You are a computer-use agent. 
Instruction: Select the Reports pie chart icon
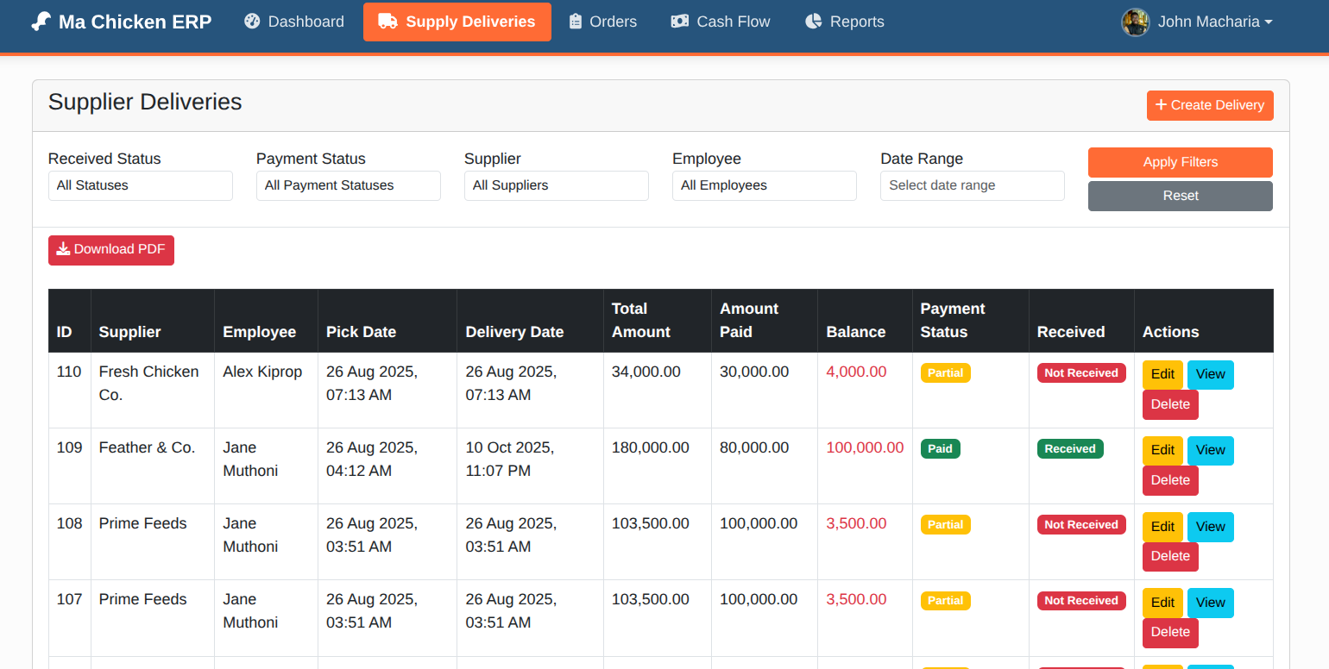click(813, 21)
